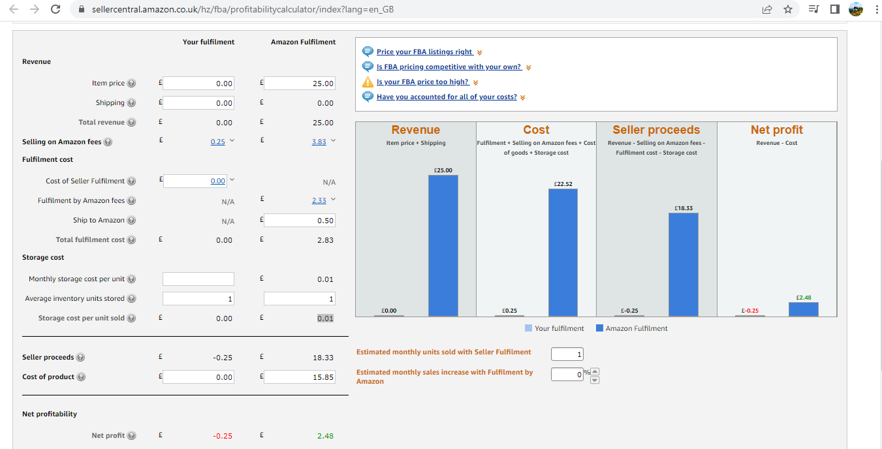The height and width of the screenshot is (449, 882).
Task: Open help icon for Cost of Seller Fulfilment
Action: pyautogui.click(x=131, y=181)
